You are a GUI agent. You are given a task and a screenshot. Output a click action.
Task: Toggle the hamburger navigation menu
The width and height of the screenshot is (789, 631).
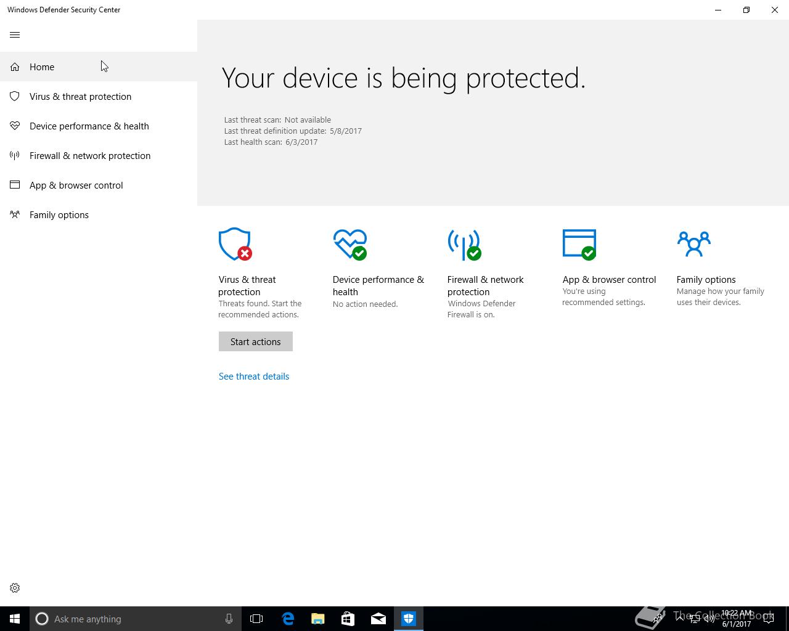coord(15,35)
